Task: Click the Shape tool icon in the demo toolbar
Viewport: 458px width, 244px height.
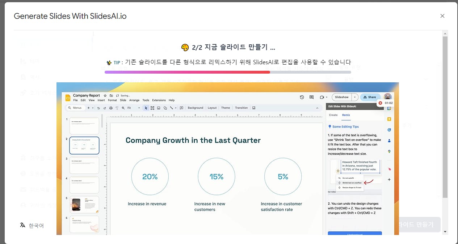Action: click(165, 108)
